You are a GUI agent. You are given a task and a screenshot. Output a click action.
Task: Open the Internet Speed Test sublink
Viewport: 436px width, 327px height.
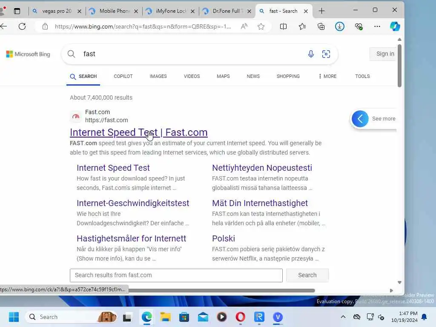(113, 168)
